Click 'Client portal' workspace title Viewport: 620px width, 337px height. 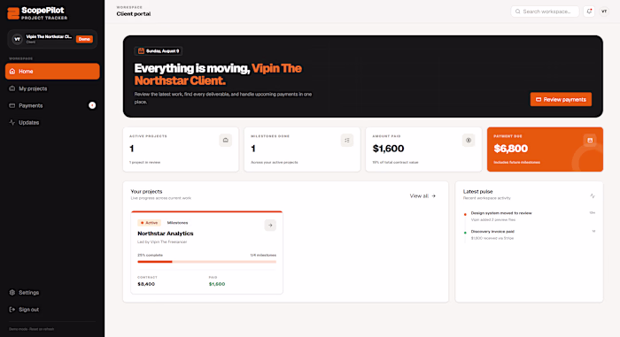tap(134, 14)
